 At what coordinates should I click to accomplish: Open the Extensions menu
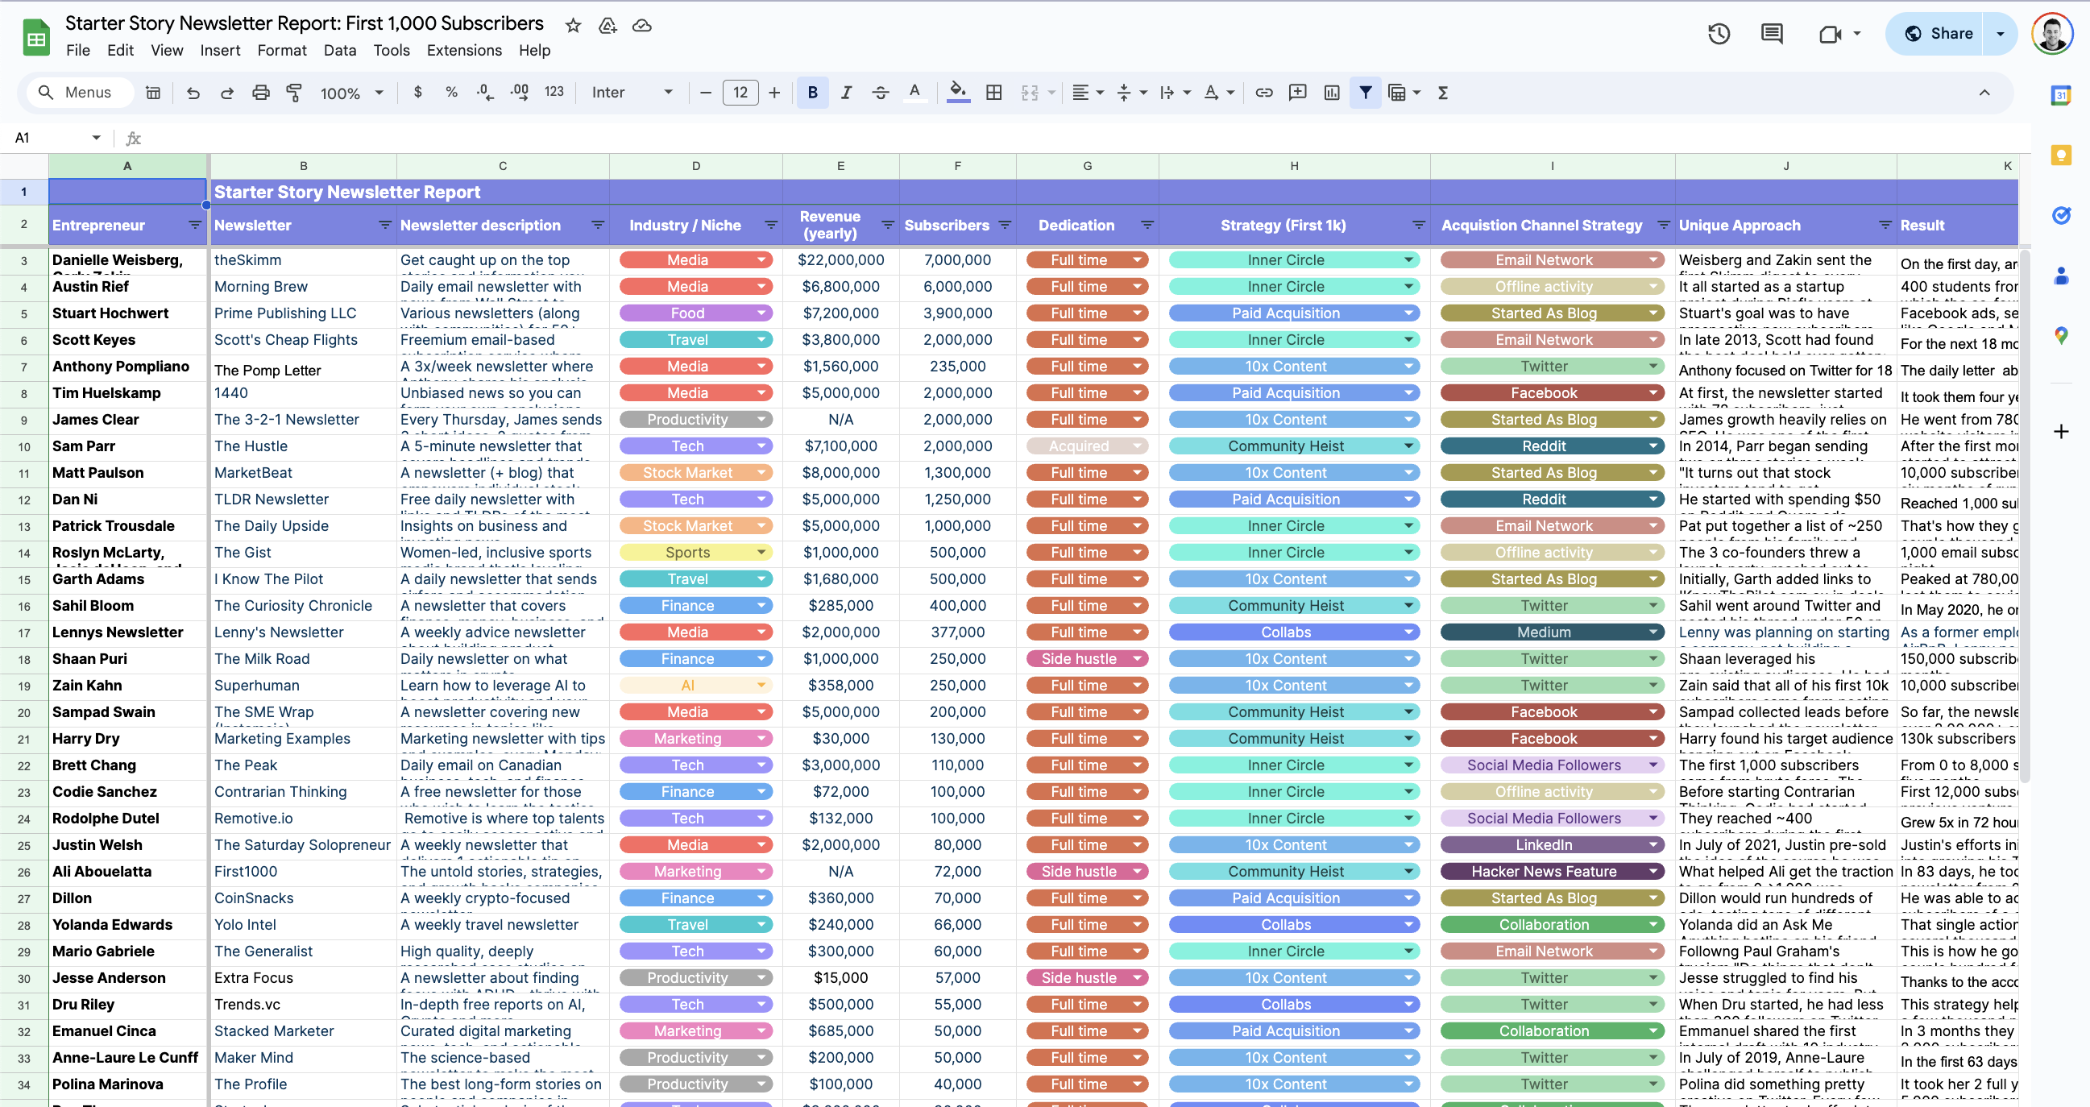(464, 50)
